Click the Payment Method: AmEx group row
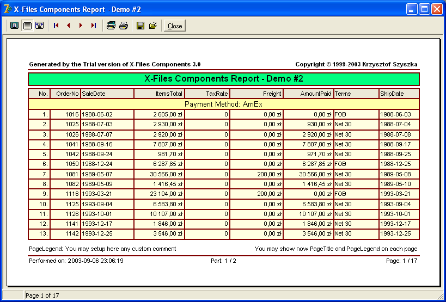Screen dimensions: 446x302 [223, 104]
